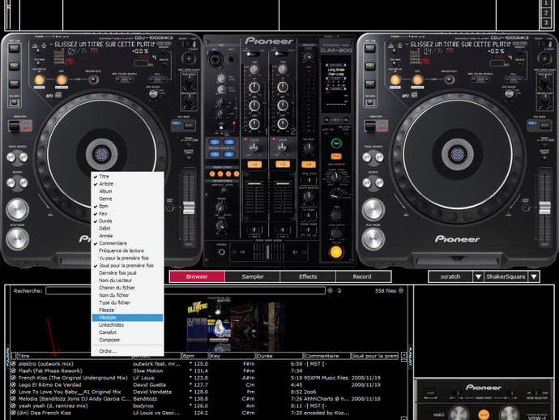559x420 pixels.
Task: Click the Browser tab button
Action: (x=197, y=276)
